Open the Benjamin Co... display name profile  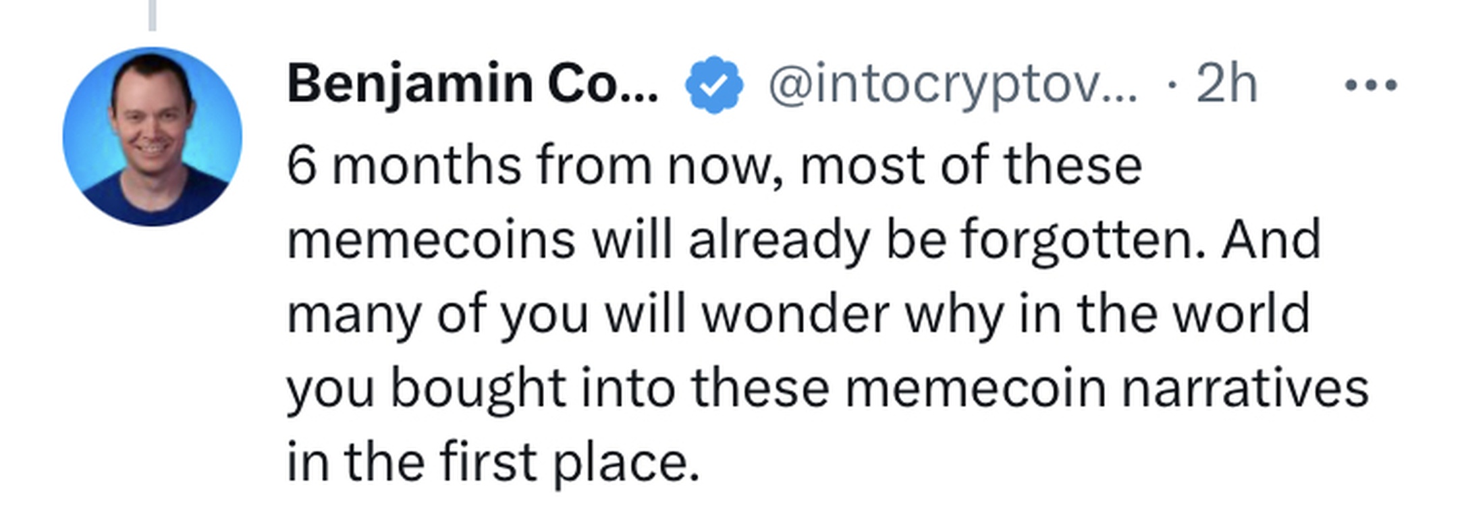(472, 84)
